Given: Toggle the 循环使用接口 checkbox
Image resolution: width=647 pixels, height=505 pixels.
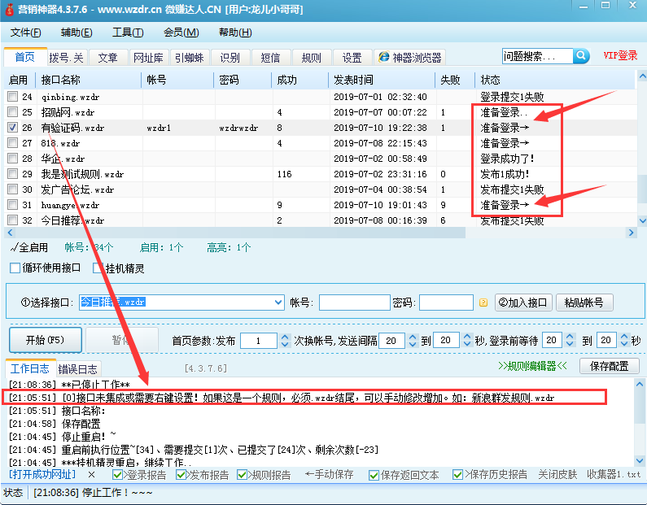Looking at the screenshot, I should click(x=15, y=268).
